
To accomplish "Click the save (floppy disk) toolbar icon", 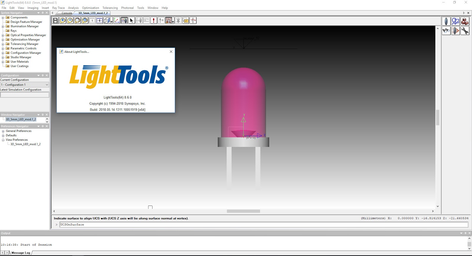I will 55,20.
